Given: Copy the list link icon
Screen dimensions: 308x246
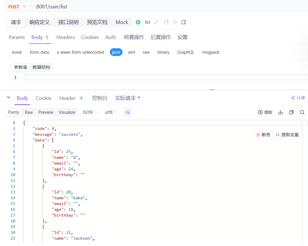Looking at the screenshot, I should pos(156,22).
